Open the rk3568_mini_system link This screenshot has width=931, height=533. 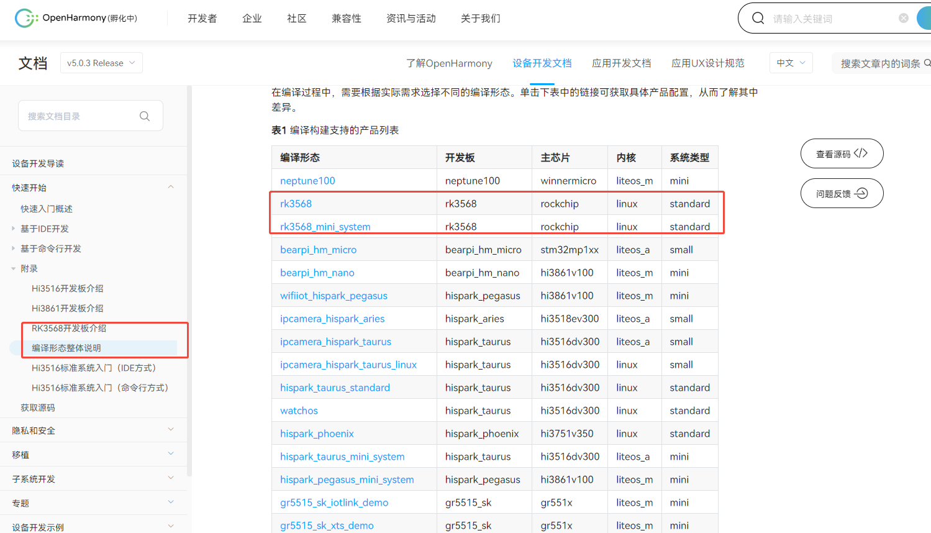point(325,227)
